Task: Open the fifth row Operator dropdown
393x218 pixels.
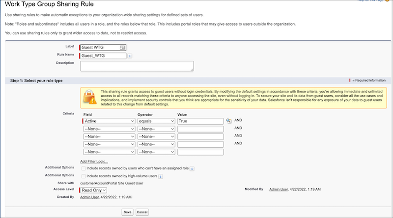Action: (x=156, y=152)
